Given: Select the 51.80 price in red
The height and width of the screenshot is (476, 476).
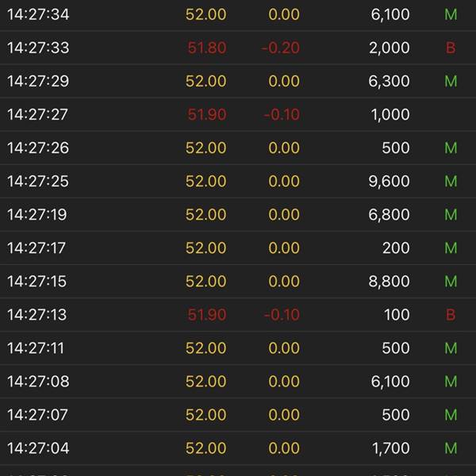Looking at the screenshot, I should [x=207, y=48].
